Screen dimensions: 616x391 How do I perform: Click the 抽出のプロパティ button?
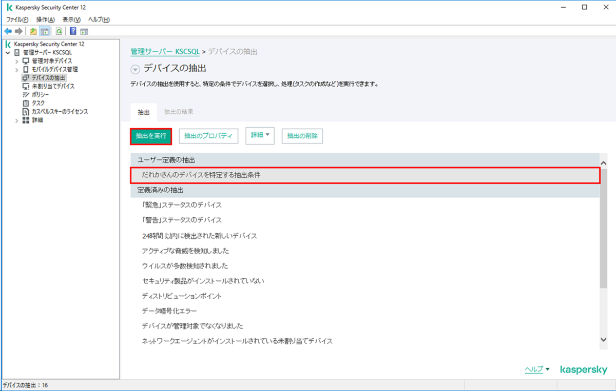point(208,136)
